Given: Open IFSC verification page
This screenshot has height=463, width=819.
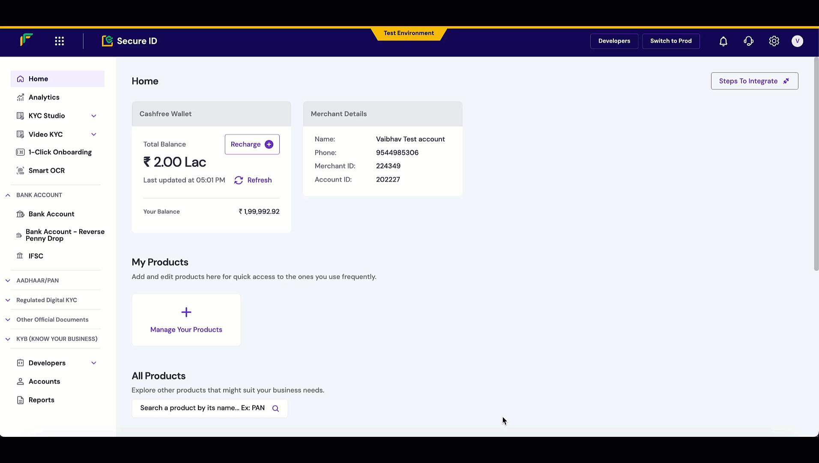Looking at the screenshot, I should tap(57, 256).
